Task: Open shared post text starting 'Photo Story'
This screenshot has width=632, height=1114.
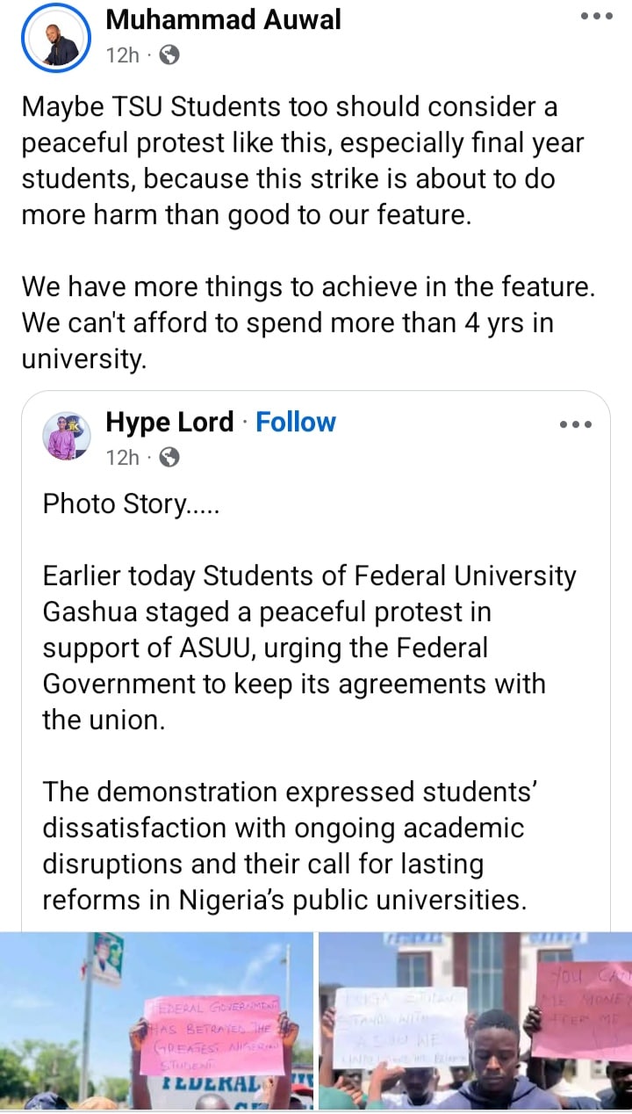Action: pyautogui.click(x=114, y=504)
